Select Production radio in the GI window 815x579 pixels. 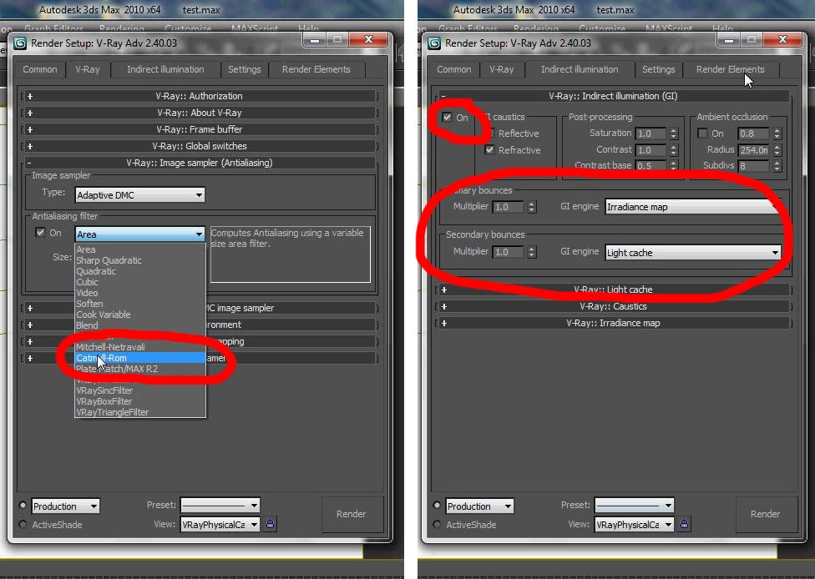pos(437,505)
